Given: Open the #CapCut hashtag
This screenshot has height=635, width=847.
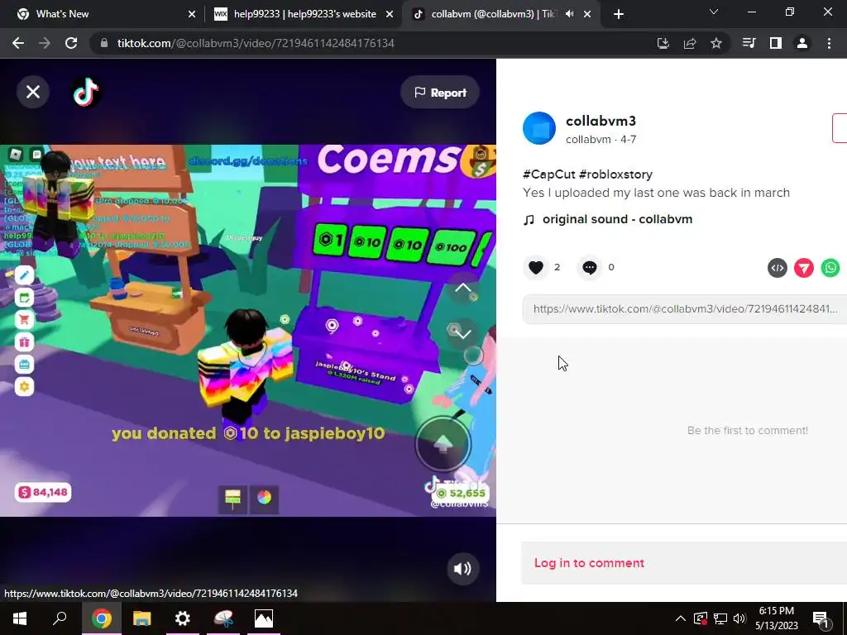Looking at the screenshot, I should click(548, 174).
